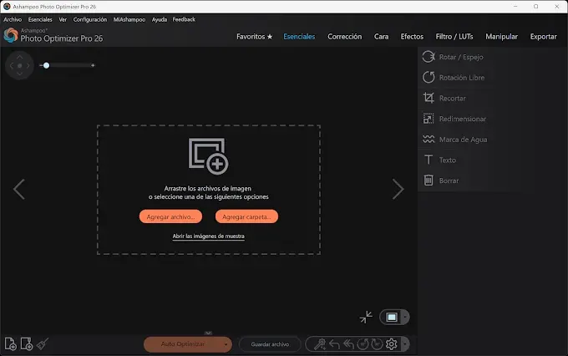Image resolution: width=568 pixels, height=356 pixels.
Task: Open the Configuración menu
Action: (x=90, y=19)
